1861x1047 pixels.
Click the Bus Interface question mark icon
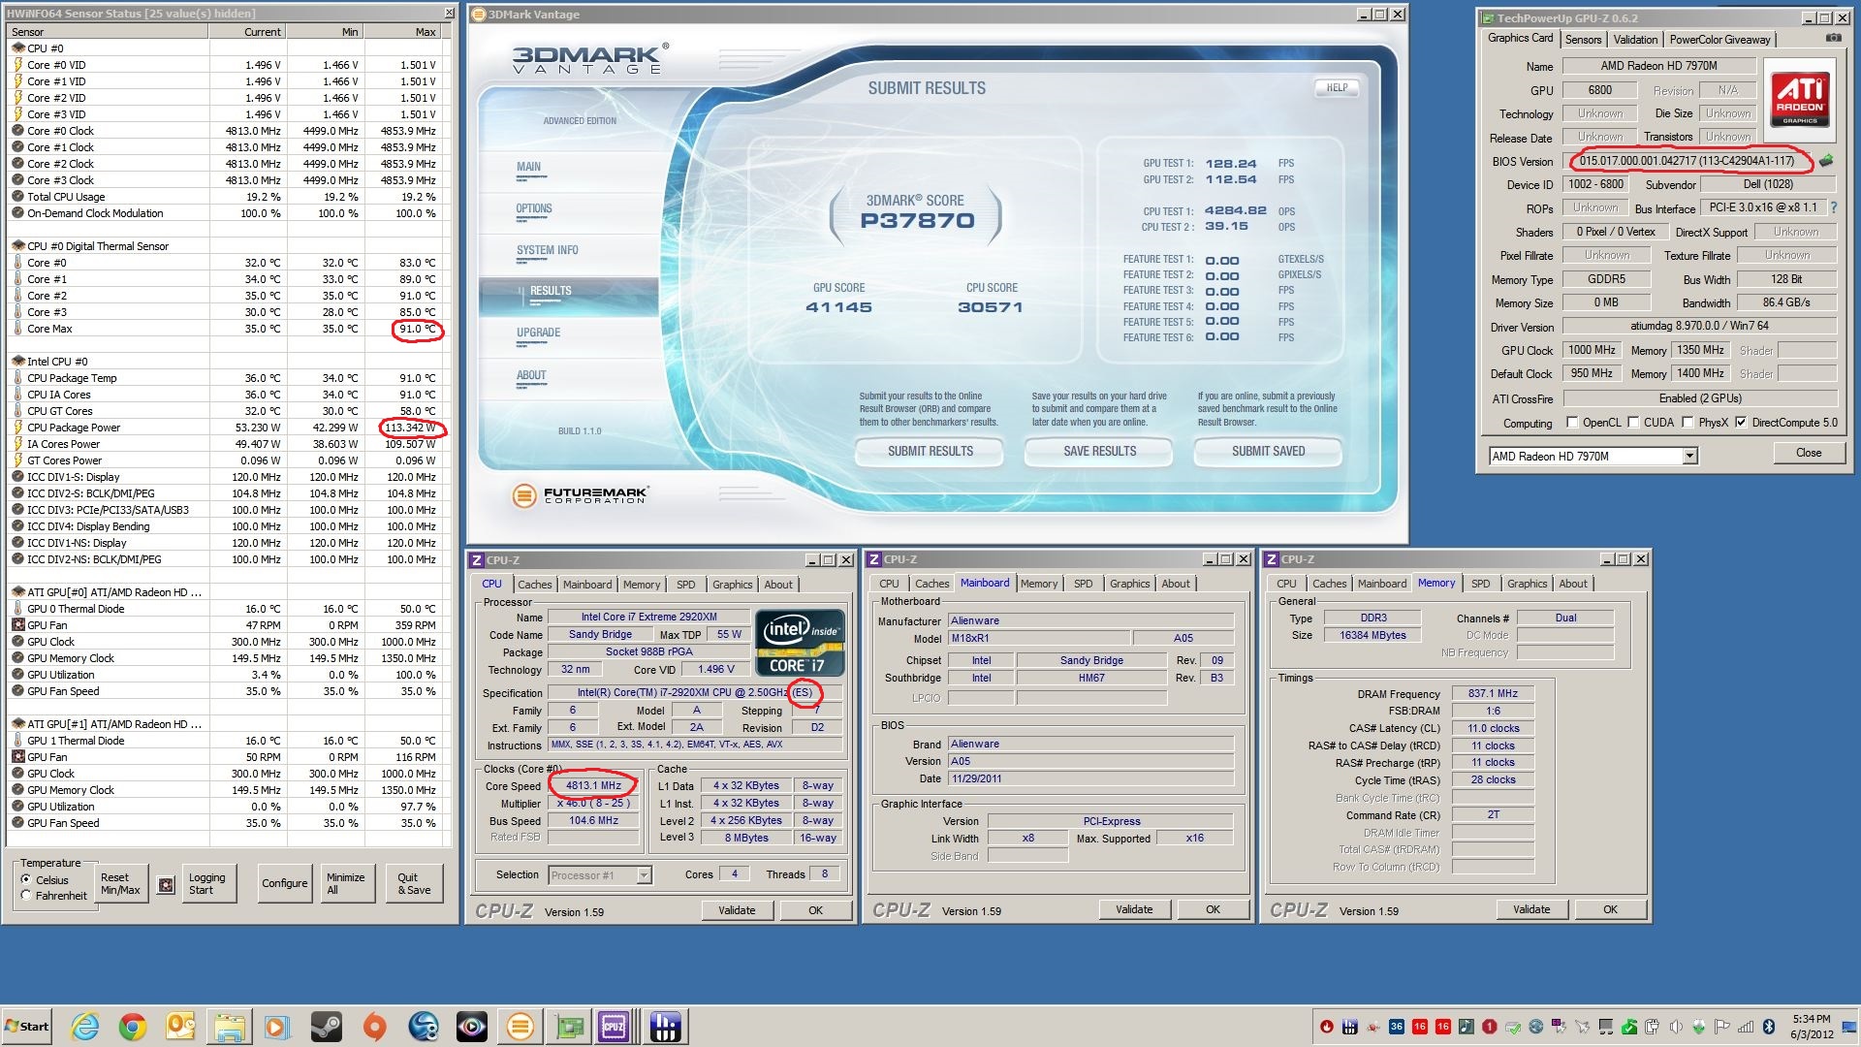[1833, 207]
